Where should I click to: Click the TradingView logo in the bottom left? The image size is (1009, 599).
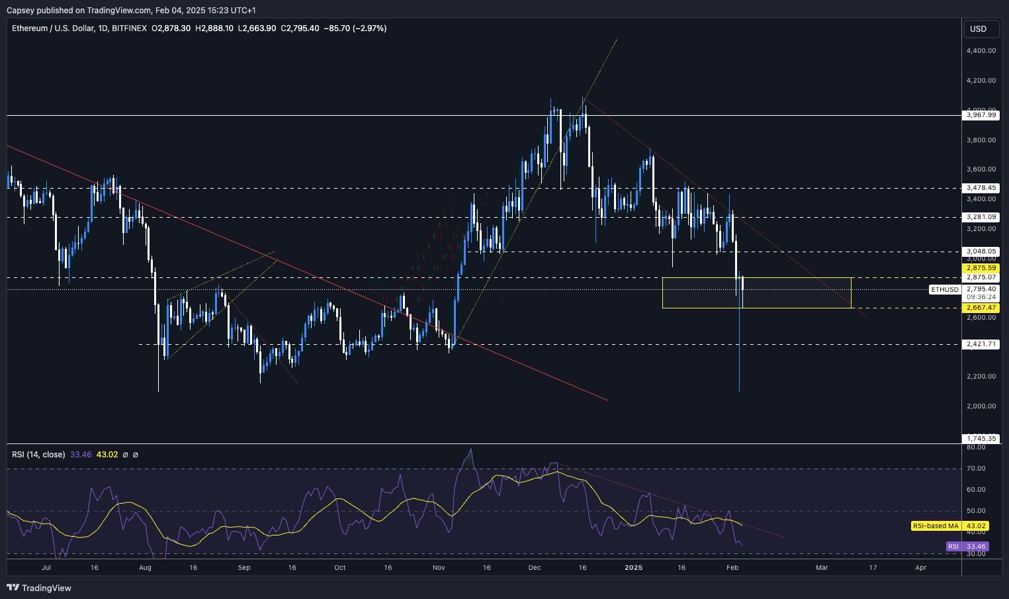coord(40,588)
